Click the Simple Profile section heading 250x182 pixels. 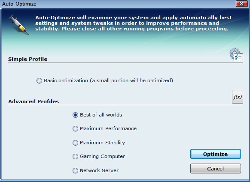point(28,59)
